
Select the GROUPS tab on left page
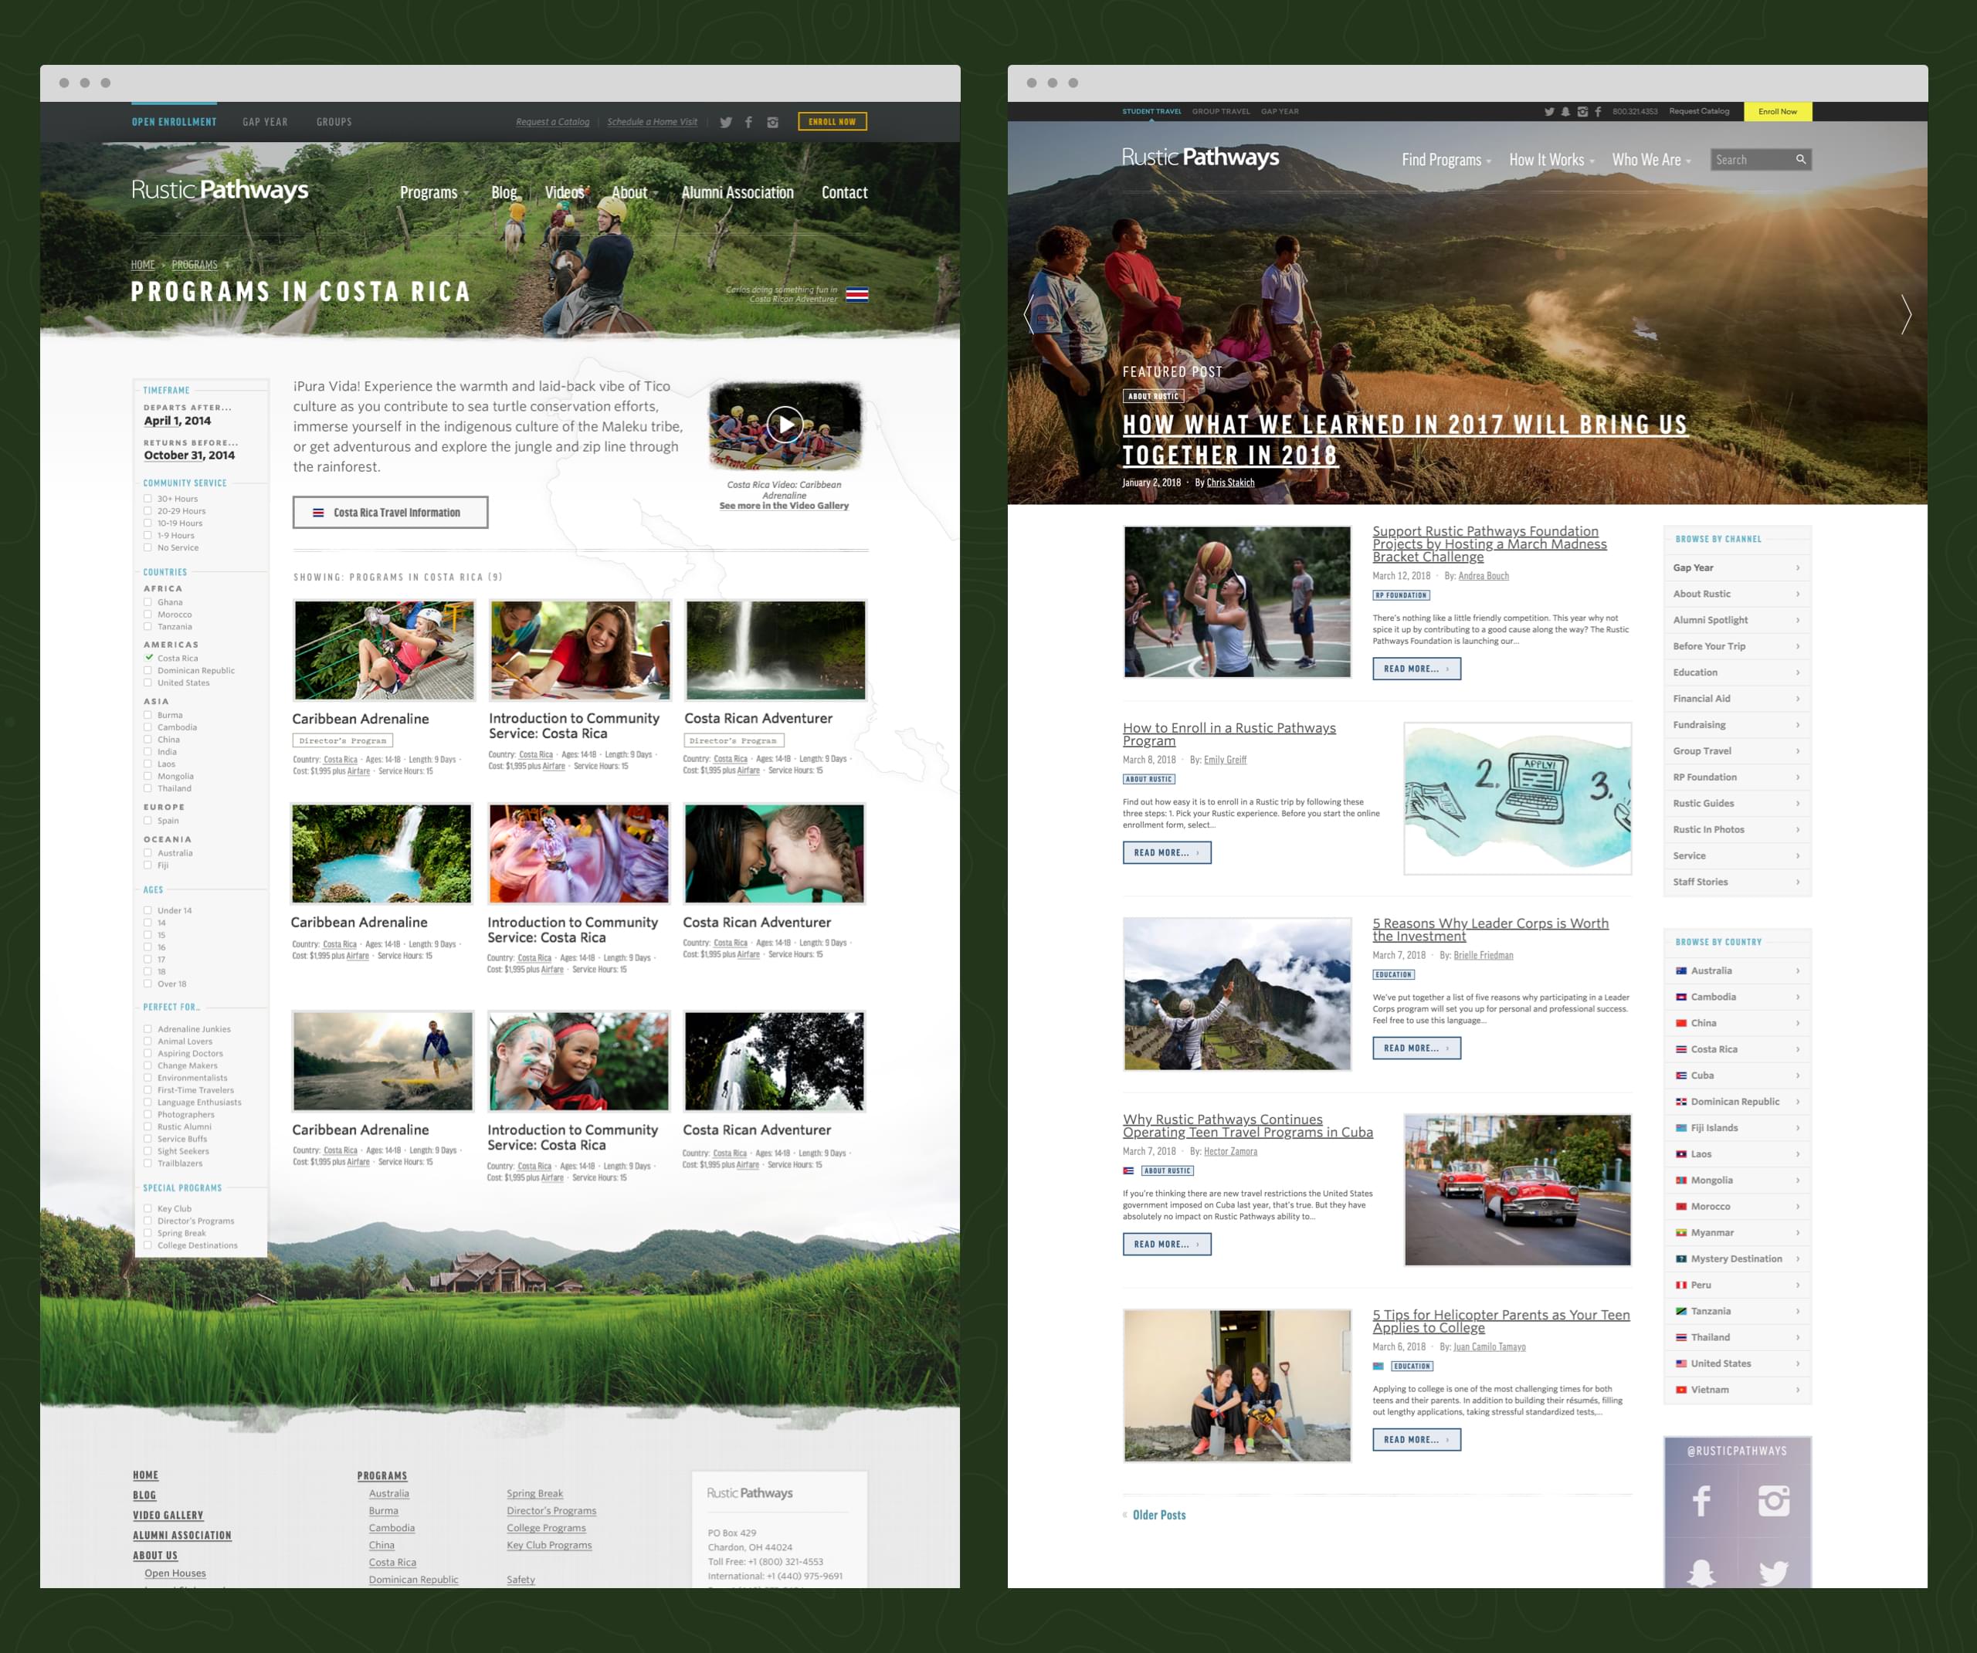pos(334,123)
